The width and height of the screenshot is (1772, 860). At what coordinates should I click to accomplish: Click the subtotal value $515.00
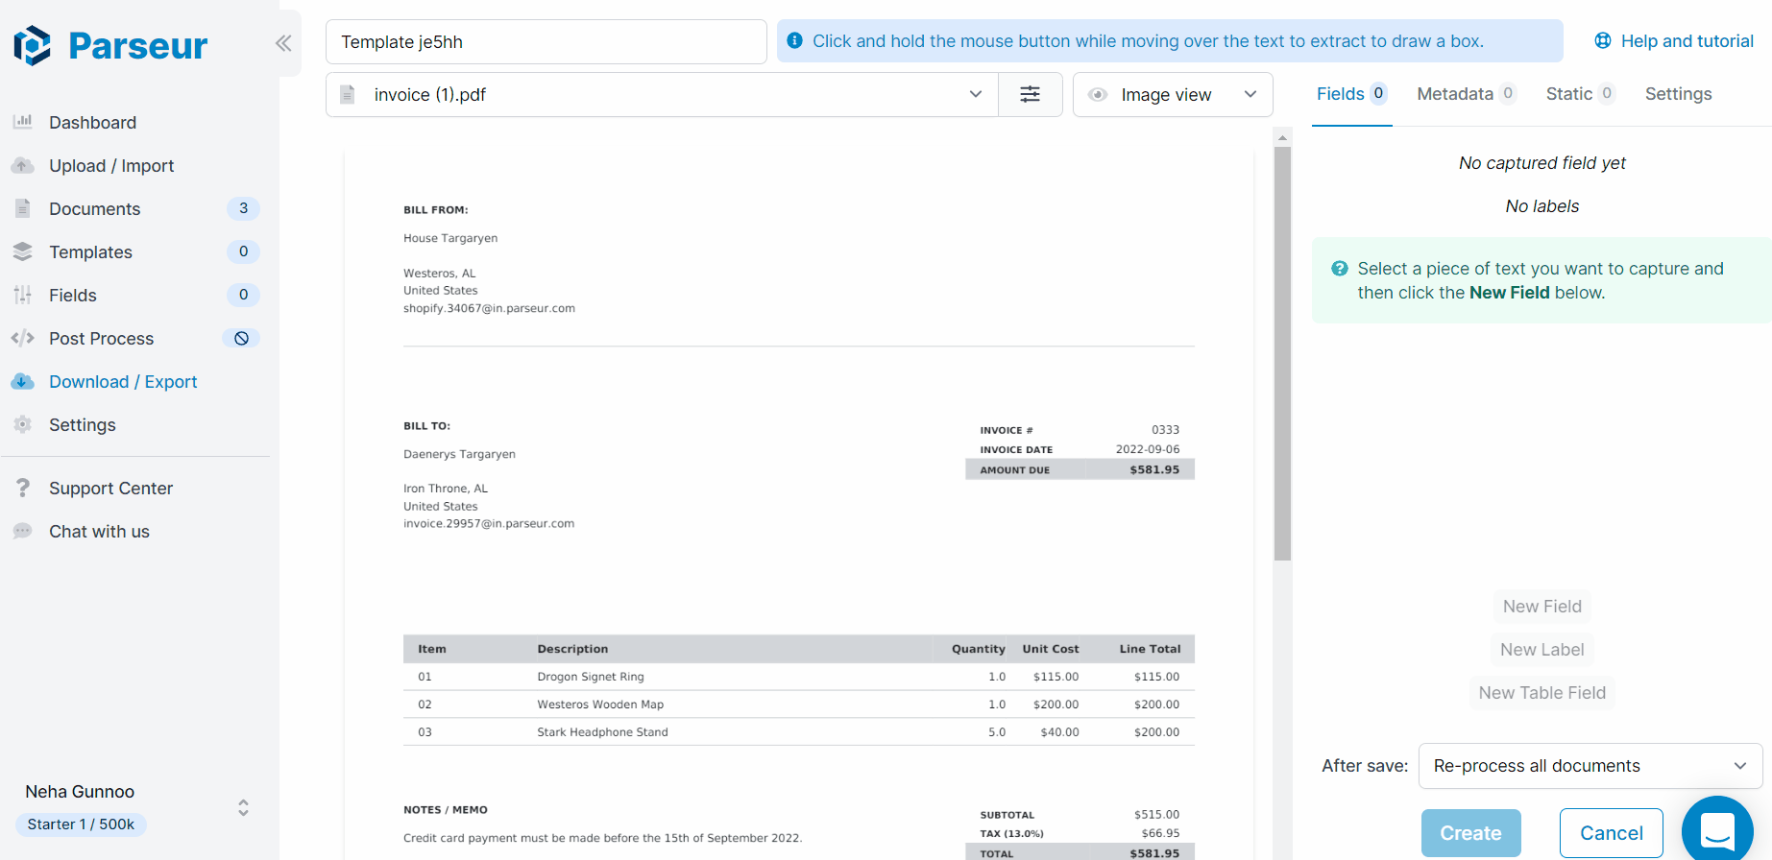pyautogui.click(x=1156, y=815)
